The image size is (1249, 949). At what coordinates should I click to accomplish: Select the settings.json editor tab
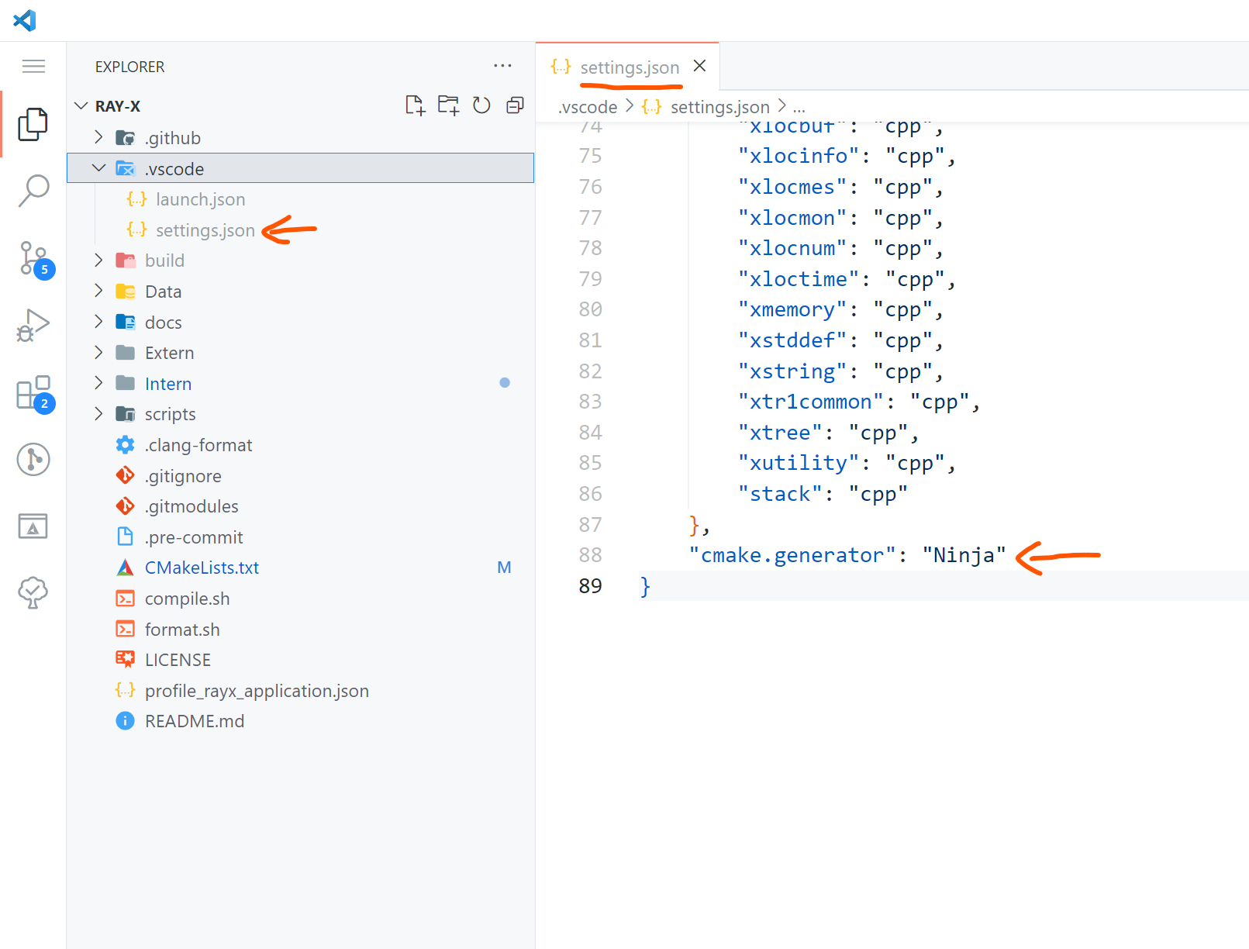629,67
